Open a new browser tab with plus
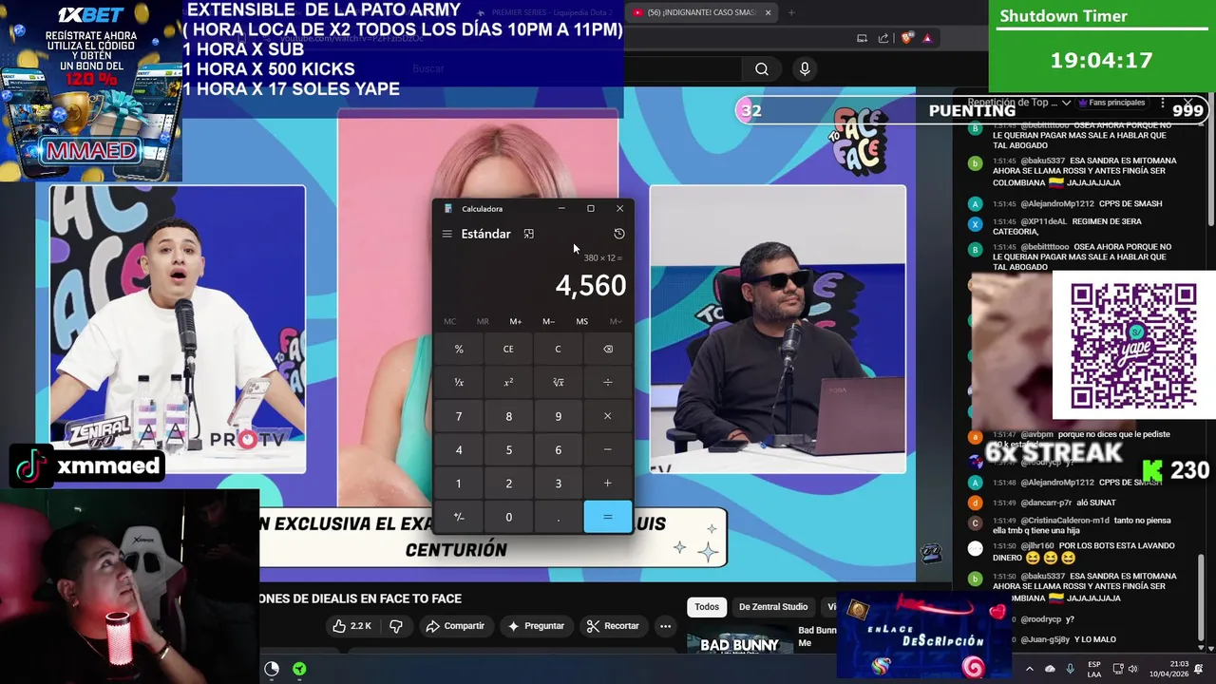 [791, 12]
